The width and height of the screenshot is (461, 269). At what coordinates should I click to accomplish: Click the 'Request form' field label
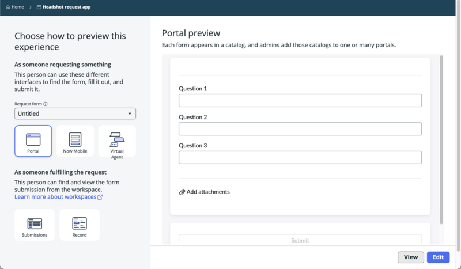[x=28, y=104]
